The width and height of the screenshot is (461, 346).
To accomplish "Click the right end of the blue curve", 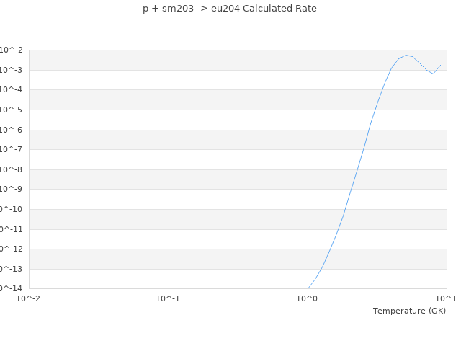I will 441,65.
